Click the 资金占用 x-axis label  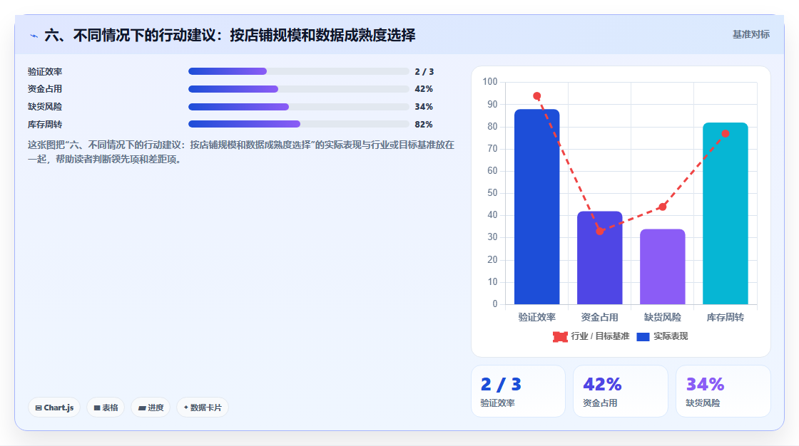coord(600,317)
